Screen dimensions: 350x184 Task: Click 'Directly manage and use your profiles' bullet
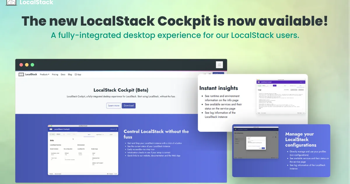click(308, 153)
